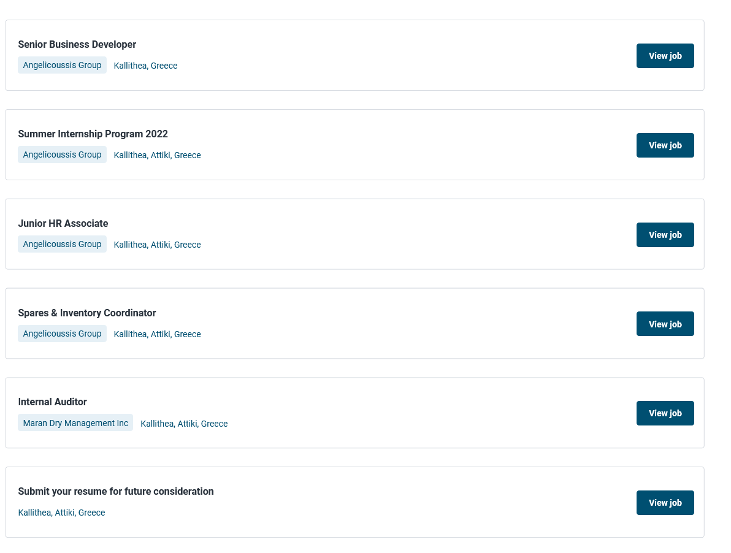Open Submit your resume for future consideration
This screenshot has height=553, width=731.
(x=116, y=491)
